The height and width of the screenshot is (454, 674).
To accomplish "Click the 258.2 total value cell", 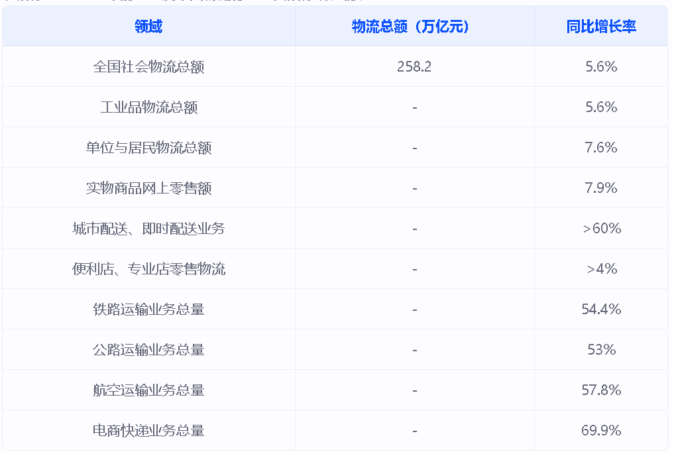I will click(x=414, y=67).
